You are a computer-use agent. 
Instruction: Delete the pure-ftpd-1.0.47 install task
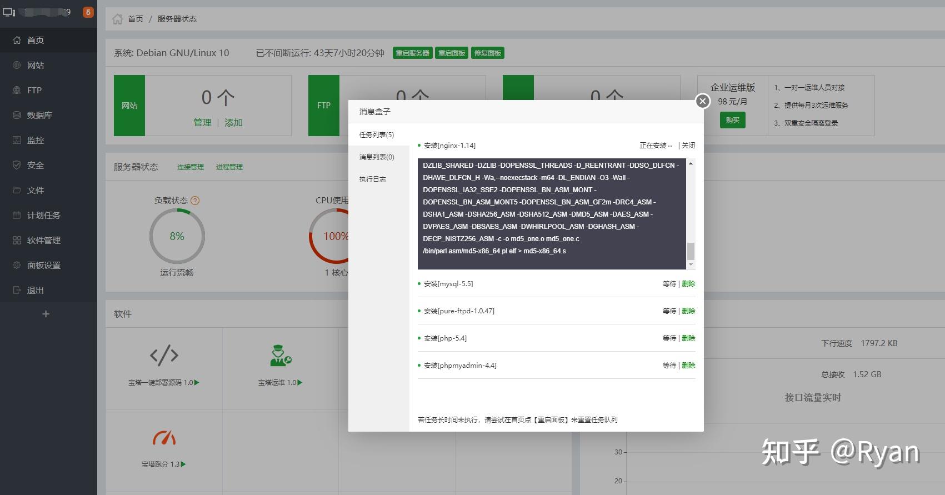(688, 311)
